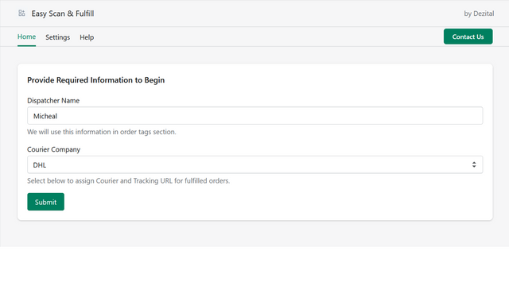
Task: Click the Dispatcher Name label
Action: [x=53, y=101]
